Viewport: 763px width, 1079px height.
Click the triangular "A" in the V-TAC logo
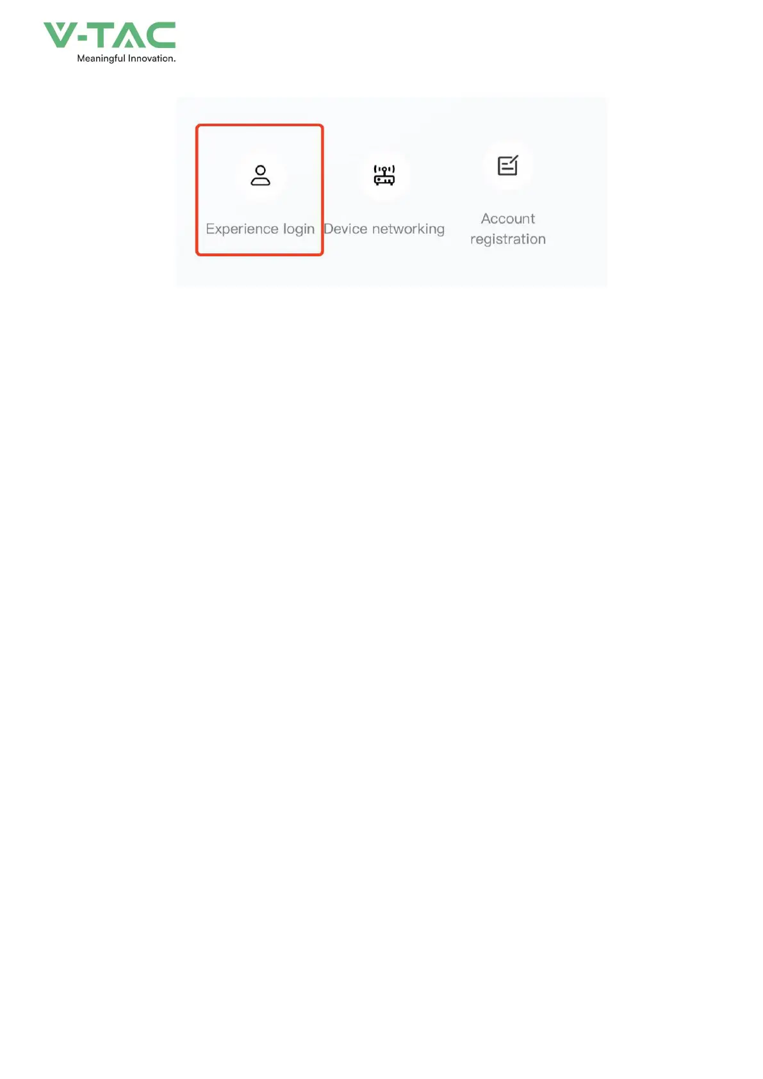tap(128, 35)
